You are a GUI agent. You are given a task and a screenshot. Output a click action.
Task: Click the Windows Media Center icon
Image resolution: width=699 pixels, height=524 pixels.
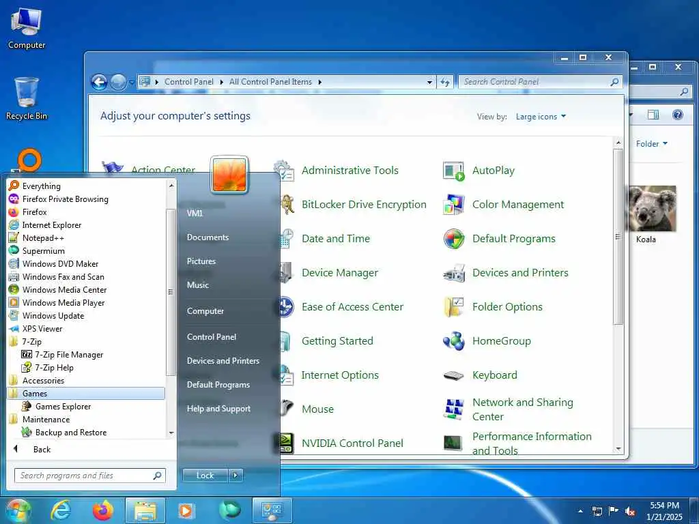[14, 289]
